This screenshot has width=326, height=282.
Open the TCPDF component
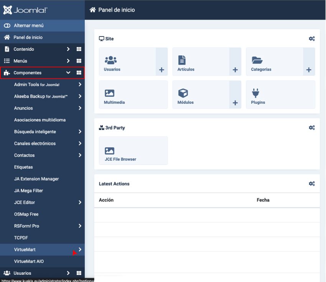21,238
